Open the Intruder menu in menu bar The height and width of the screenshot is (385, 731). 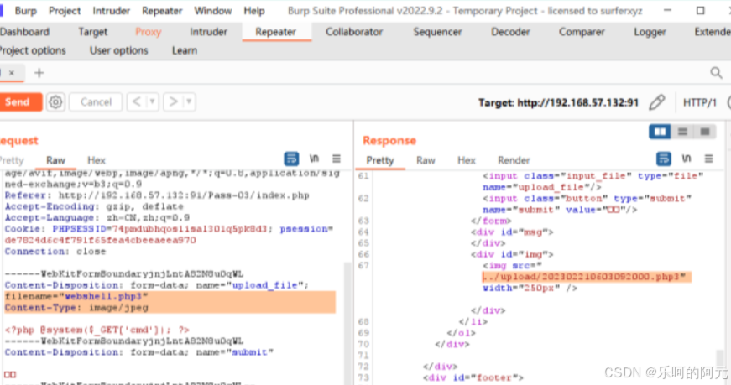pyautogui.click(x=111, y=11)
